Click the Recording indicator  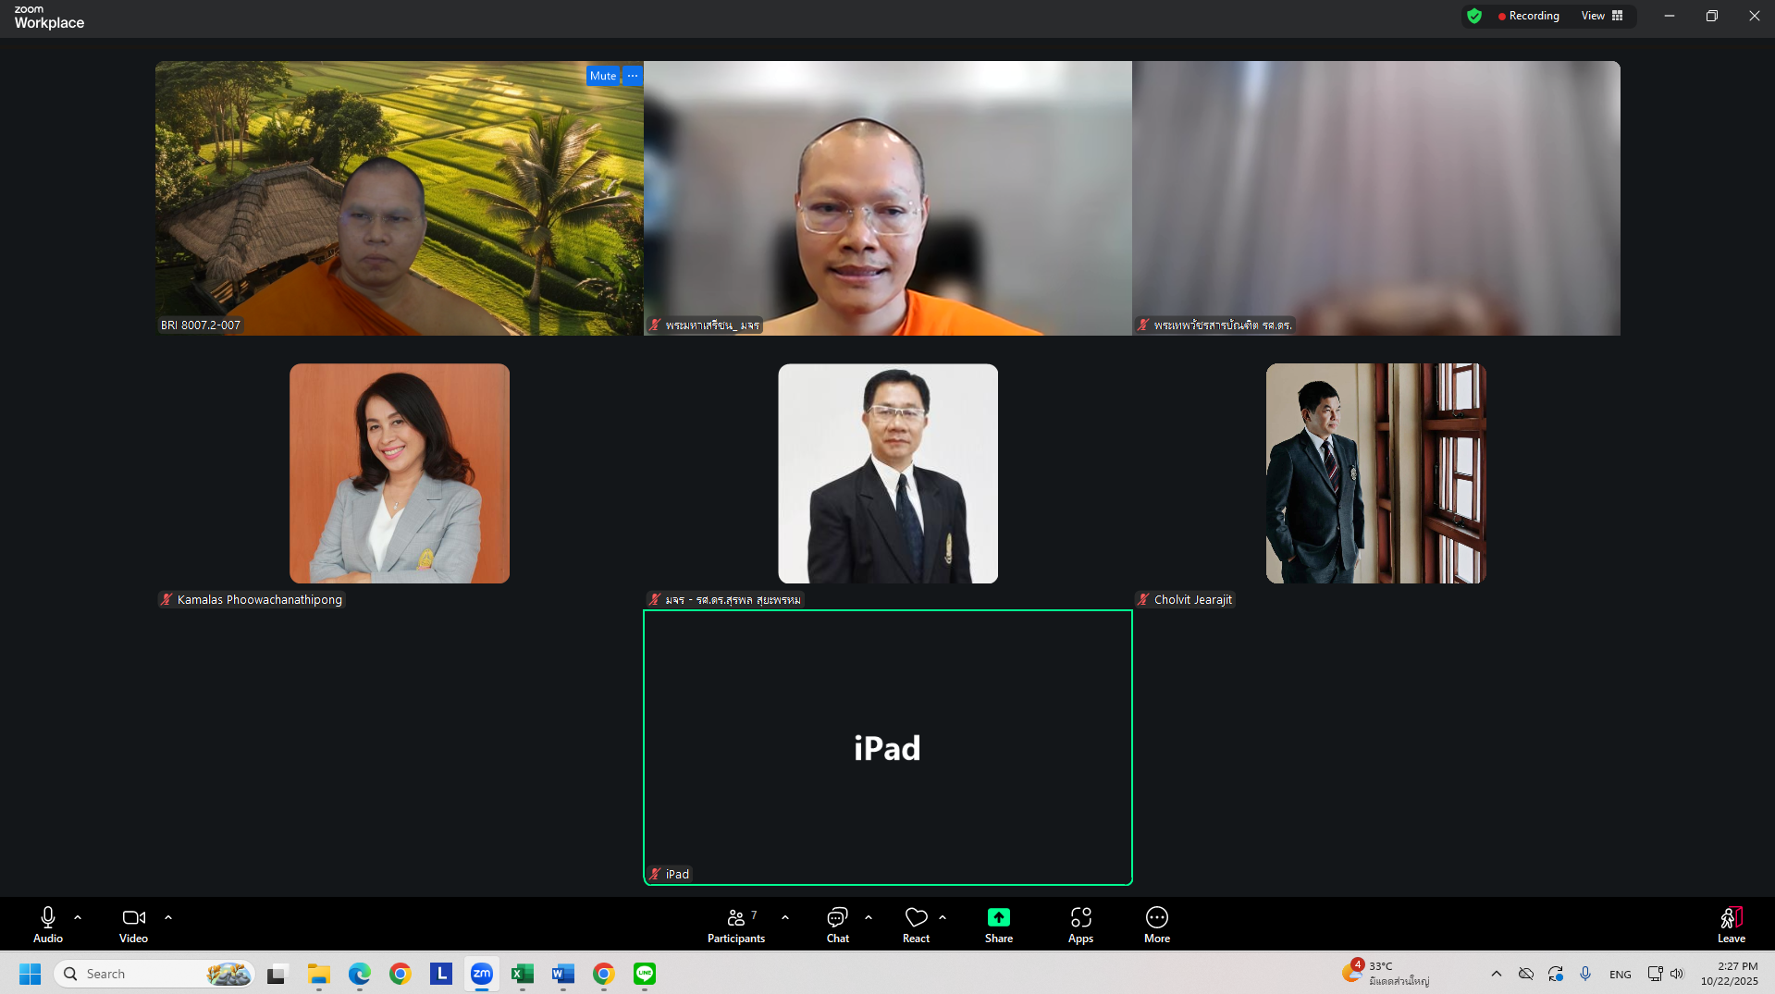coord(1528,16)
